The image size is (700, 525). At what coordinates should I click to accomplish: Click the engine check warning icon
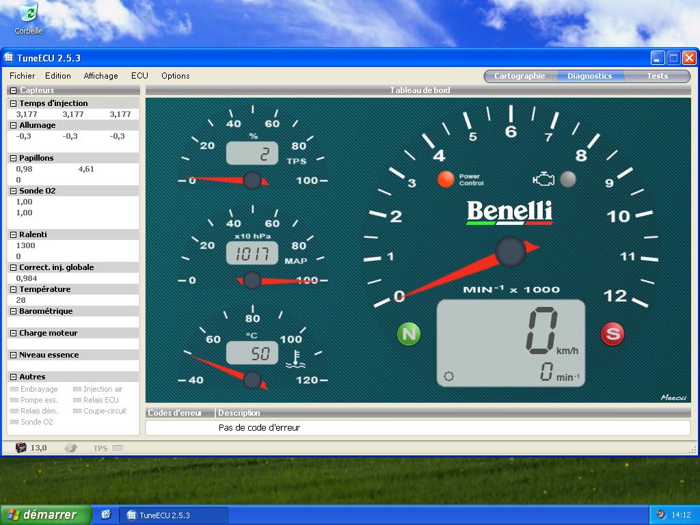[x=543, y=179]
